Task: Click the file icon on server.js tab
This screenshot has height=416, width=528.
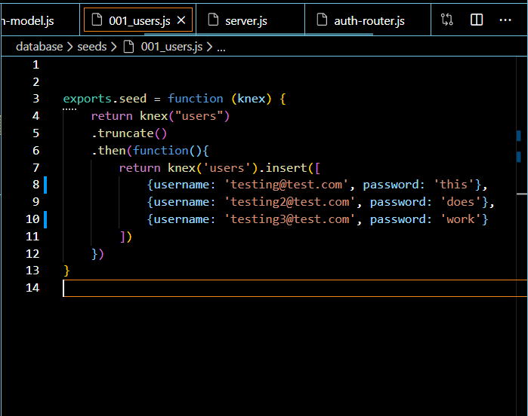Action: click(x=213, y=20)
